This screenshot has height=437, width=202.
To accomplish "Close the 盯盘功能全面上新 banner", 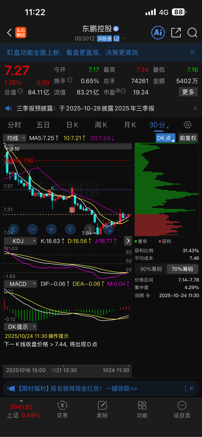I will tap(193, 53).
